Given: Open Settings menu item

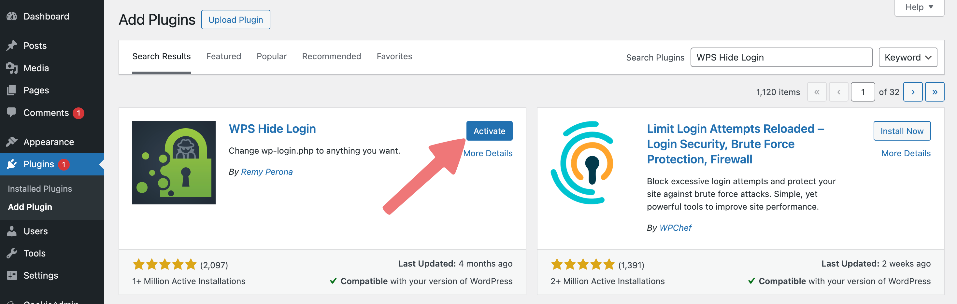Looking at the screenshot, I should [x=52, y=275].
